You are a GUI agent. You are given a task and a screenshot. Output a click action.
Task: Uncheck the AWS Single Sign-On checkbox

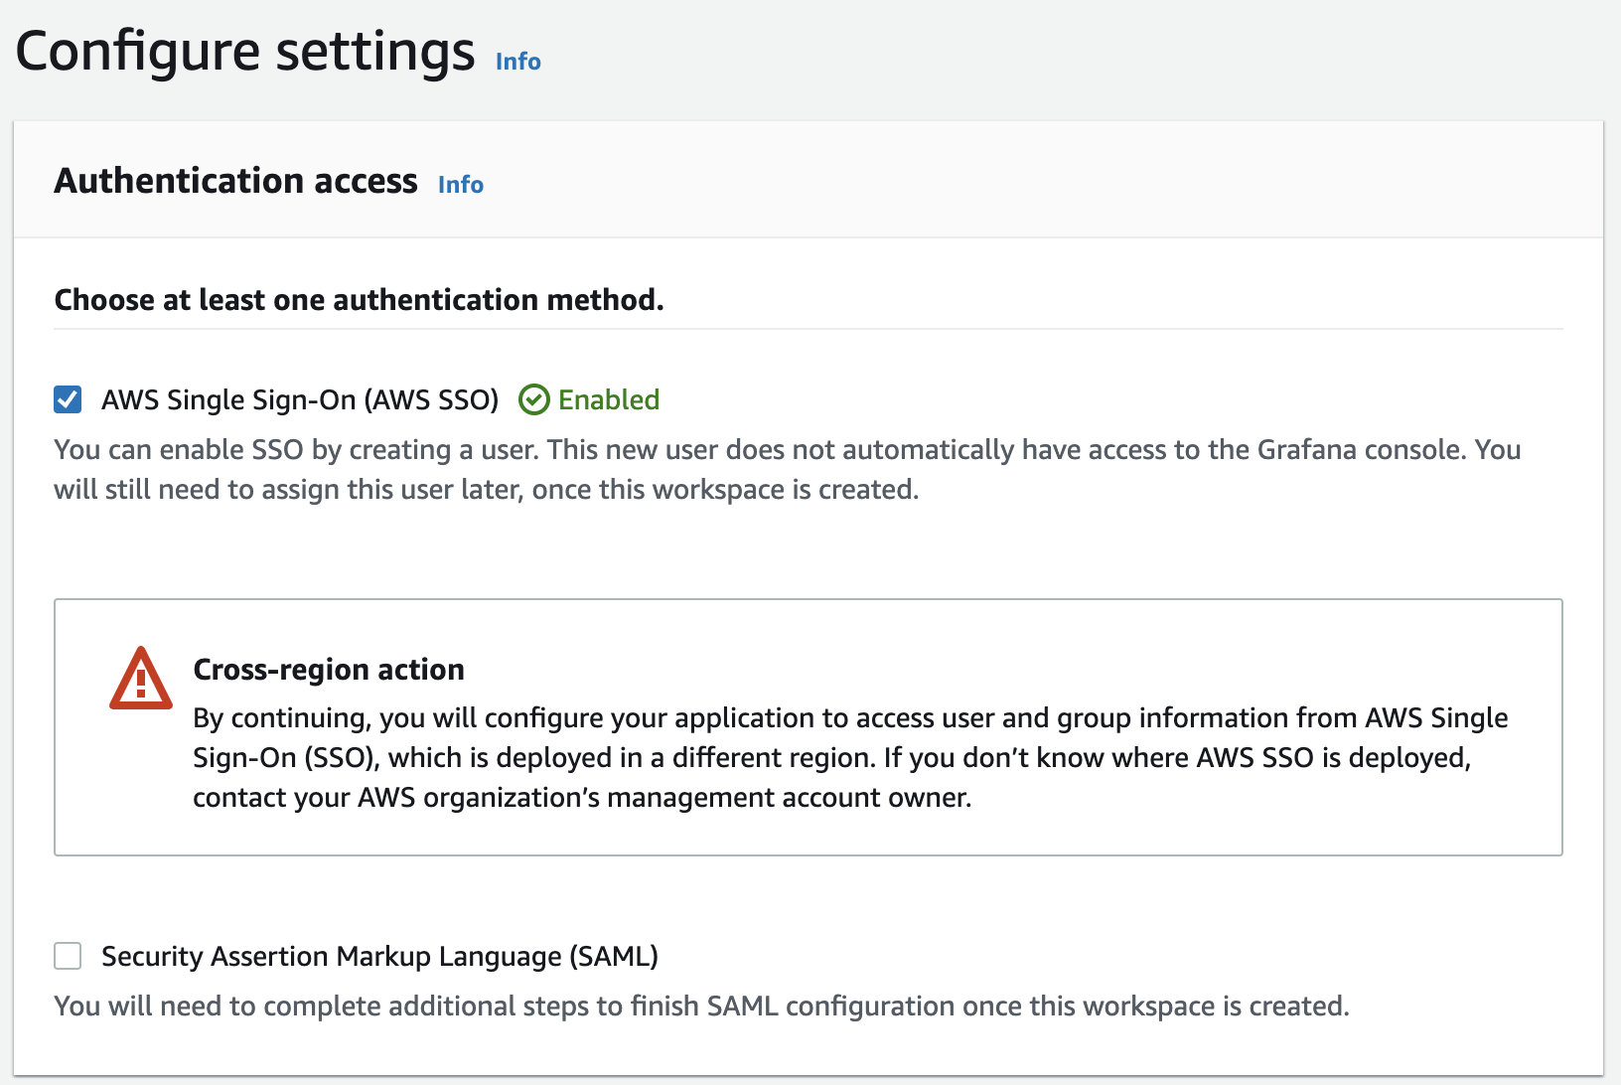[x=68, y=399]
